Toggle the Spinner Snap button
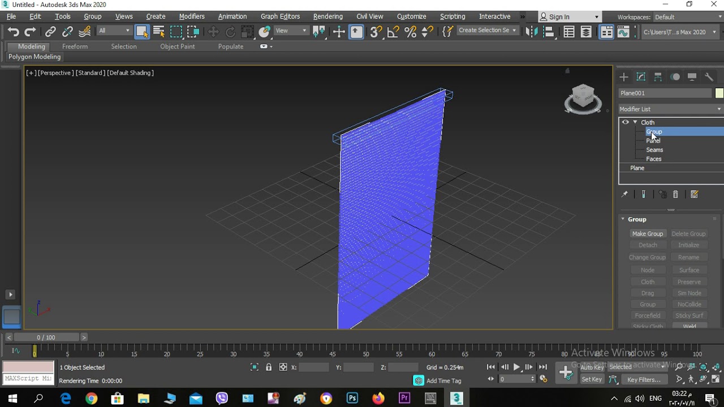This screenshot has width=724, height=407. [x=428, y=32]
